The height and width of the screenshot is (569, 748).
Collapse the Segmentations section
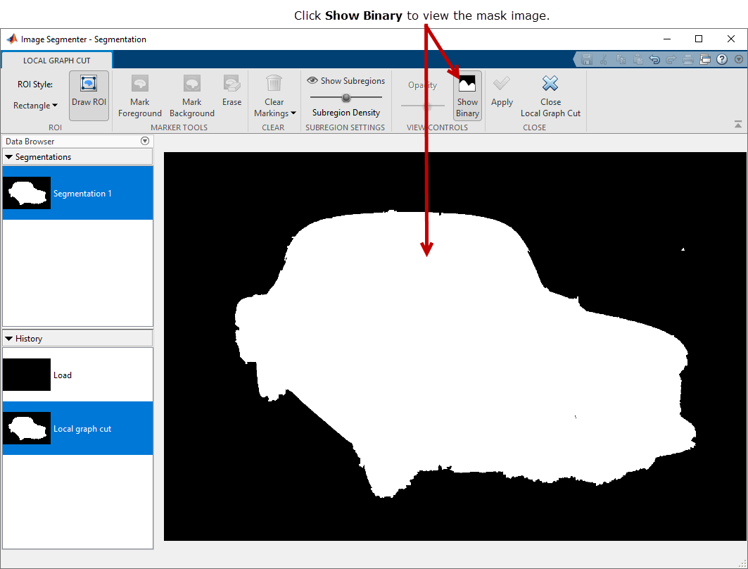click(x=8, y=157)
